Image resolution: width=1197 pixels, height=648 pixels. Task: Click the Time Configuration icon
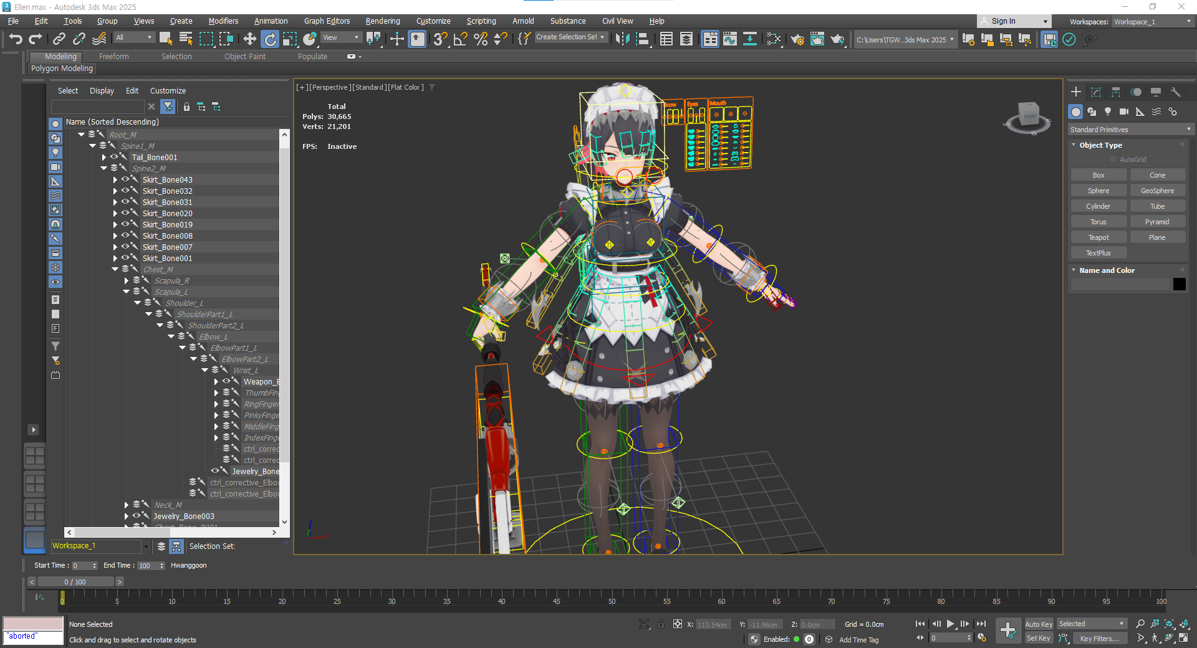click(x=982, y=638)
